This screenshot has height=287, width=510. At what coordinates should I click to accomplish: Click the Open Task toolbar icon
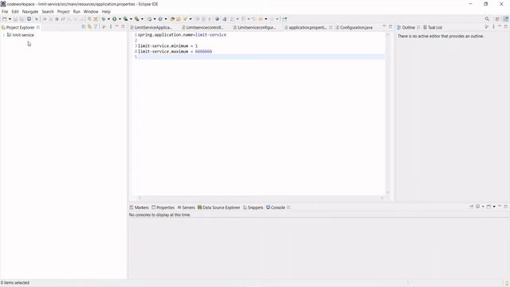(x=178, y=19)
